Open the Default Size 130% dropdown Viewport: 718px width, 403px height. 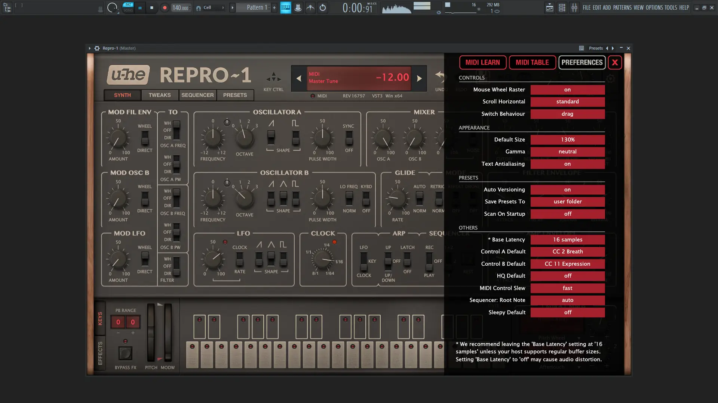(567, 140)
